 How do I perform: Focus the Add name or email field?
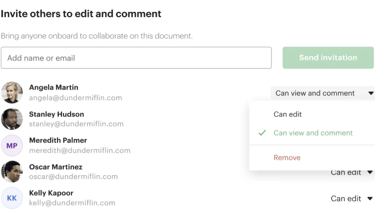point(136,58)
